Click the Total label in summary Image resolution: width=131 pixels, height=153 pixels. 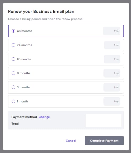[x=15, y=124]
